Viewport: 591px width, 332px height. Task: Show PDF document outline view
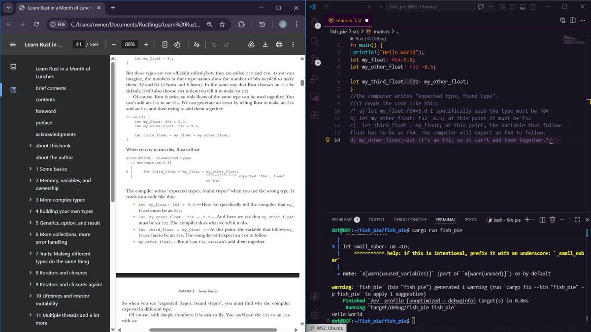coord(13,90)
